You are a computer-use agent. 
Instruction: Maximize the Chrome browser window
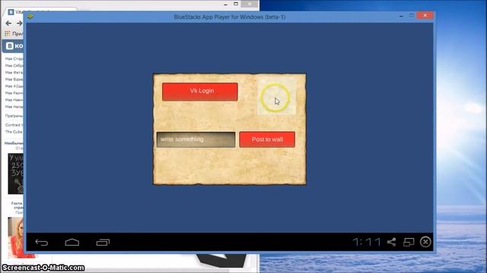click(236, 4)
